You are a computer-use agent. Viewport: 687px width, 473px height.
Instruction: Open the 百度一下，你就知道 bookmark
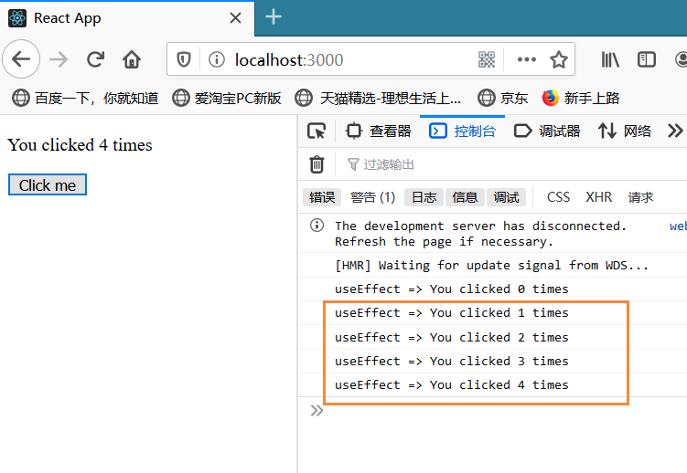click(x=85, y=98)
